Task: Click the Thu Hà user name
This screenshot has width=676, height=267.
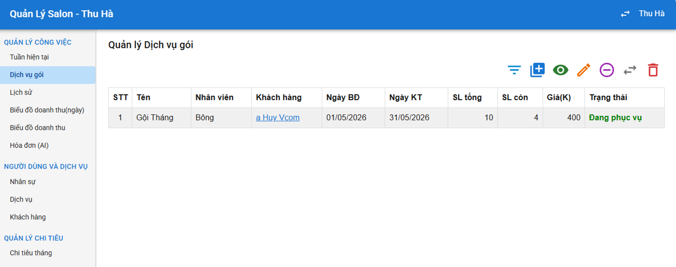Action: (652, 14)
